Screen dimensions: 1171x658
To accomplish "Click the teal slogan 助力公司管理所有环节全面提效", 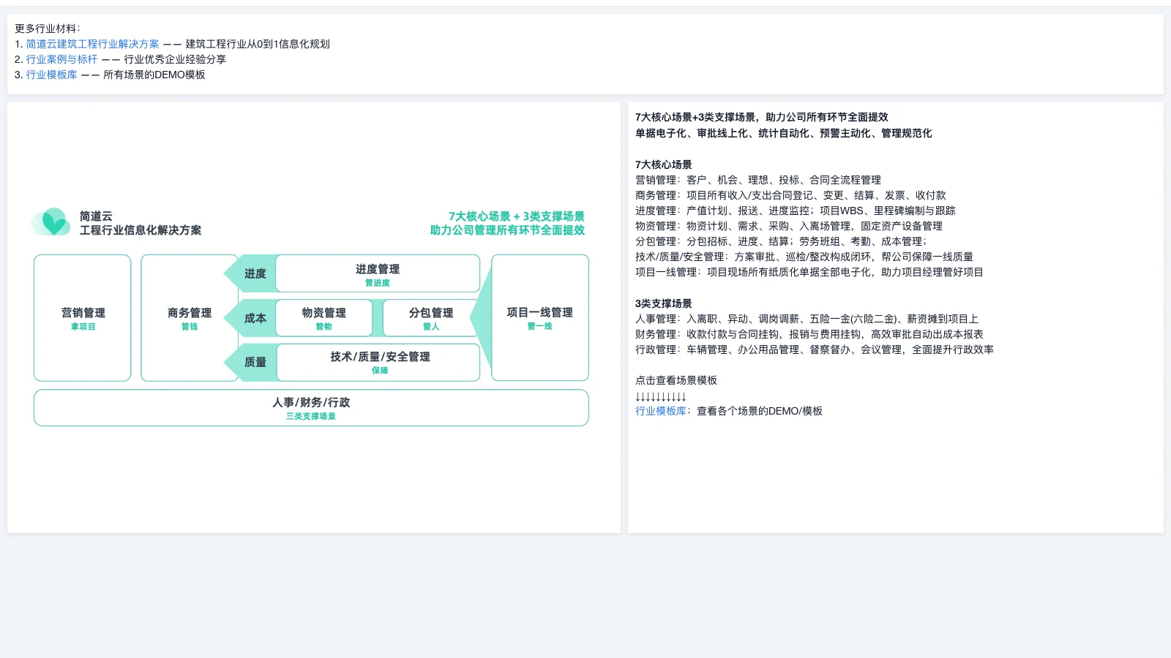I will pyautogui.click(x=507, y=230).
